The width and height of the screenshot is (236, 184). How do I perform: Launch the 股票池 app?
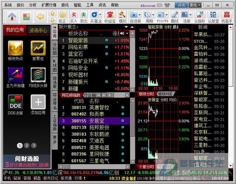tap(38, 48)
